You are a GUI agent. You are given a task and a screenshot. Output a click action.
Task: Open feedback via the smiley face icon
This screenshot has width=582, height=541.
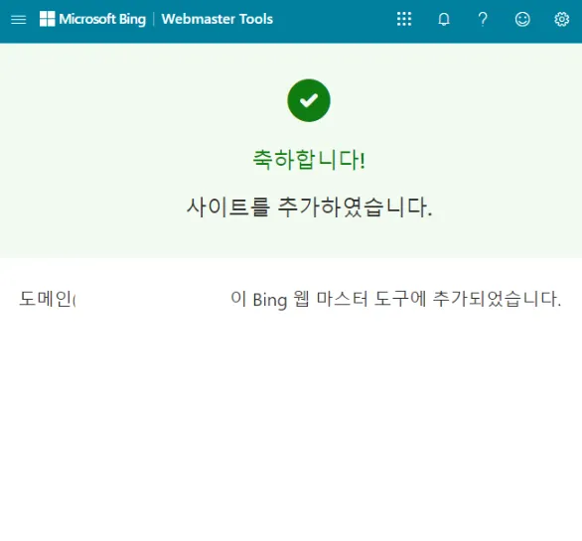[522, 19]
